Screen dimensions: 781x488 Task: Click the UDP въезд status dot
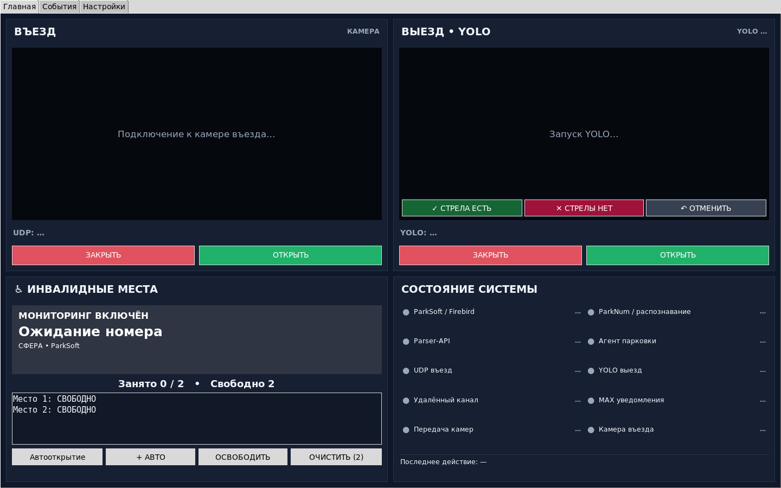pyautogui.click(x=406, y=371)
